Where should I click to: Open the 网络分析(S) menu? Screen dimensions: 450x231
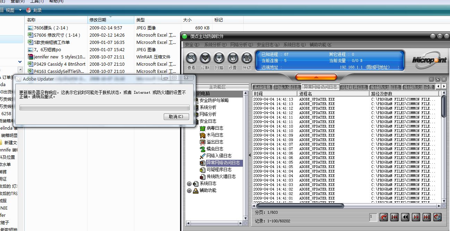(241, 45)
